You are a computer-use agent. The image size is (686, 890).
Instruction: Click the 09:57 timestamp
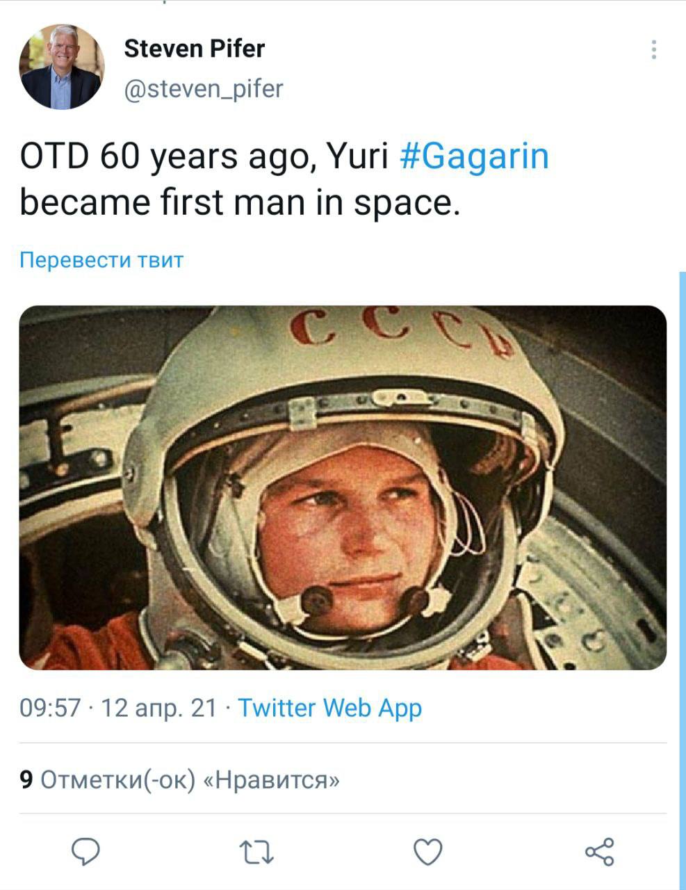pos(50,708)
